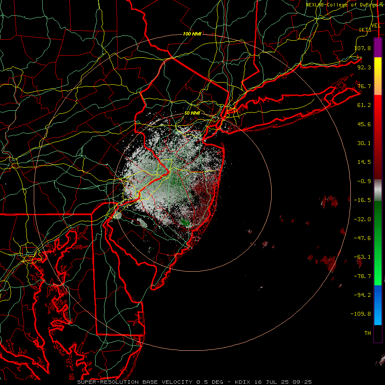Screen dimensions: 385x385
Task: Click the 107.8 velocity scale value
Action: pyautogui.click(x=363, y=48)
